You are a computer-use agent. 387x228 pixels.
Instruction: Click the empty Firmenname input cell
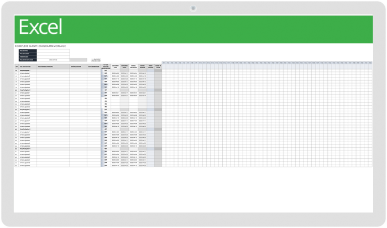pos(53,57)
